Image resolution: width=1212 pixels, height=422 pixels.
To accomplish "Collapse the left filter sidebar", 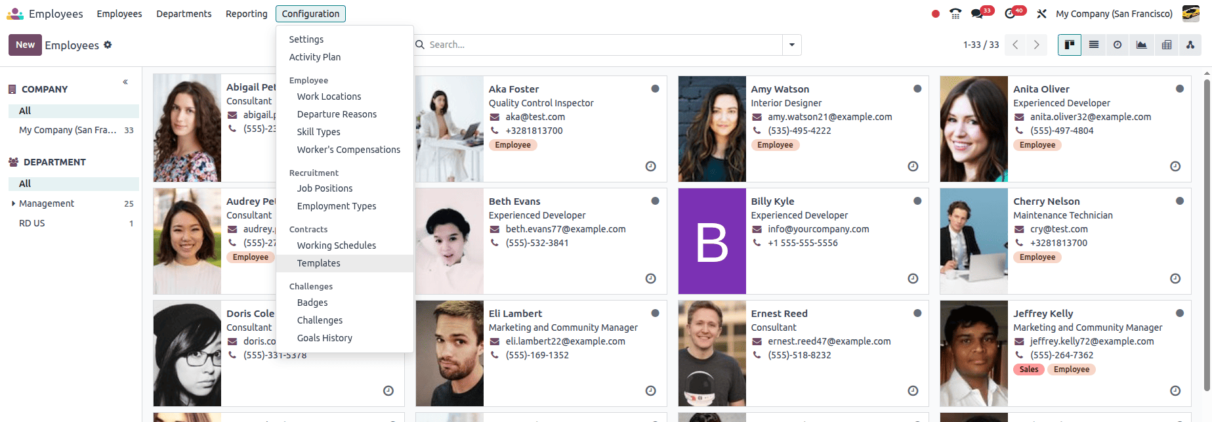I will coord(125,82).
